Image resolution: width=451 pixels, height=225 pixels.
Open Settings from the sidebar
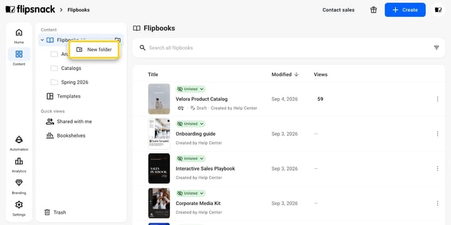click(x=19, y=209)
